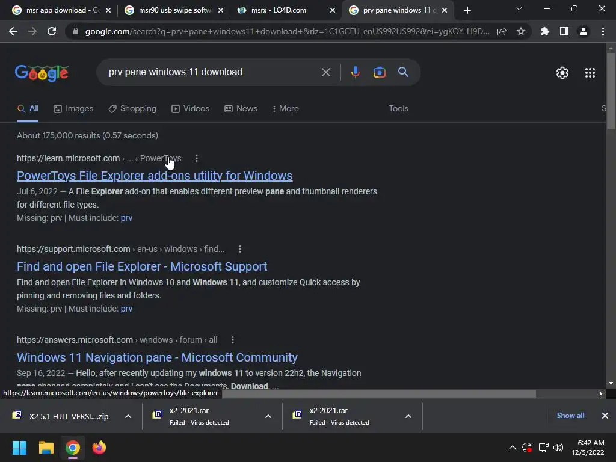The image size is (616, 462).
Task: Close the downloads bar
Action: (605, 416)
